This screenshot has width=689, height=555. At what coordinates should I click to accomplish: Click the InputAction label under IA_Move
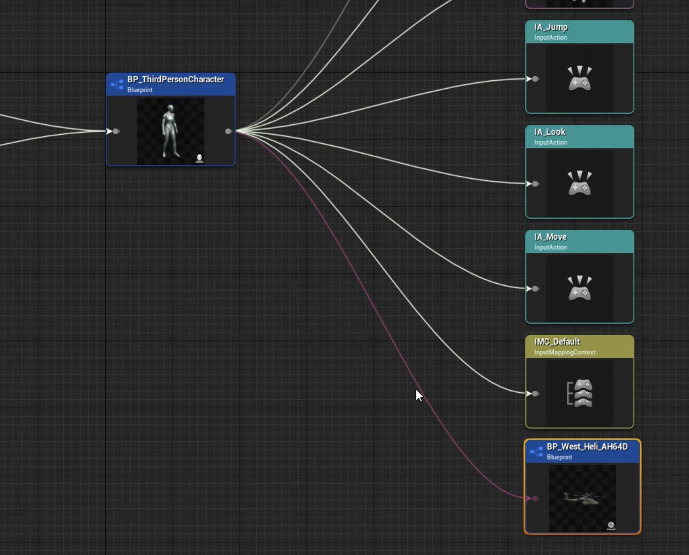[551, 247]
